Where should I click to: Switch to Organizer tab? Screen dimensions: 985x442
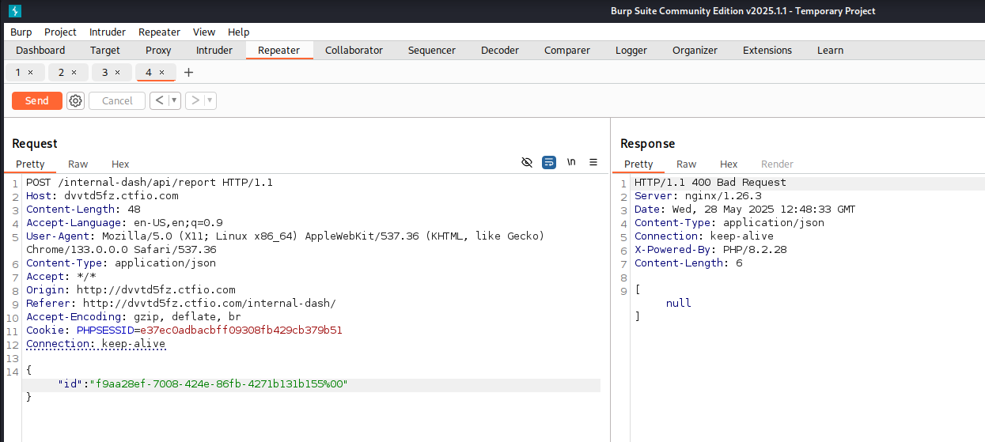pos(695,50)
